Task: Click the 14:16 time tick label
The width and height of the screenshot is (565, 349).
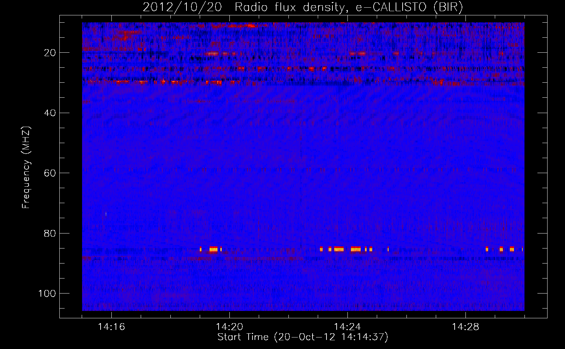Action: tap(111, 327)
